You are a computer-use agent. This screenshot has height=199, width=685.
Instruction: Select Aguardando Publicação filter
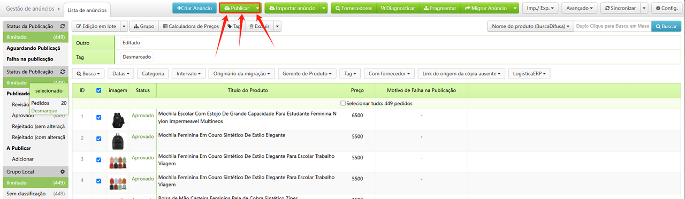pyautogui.click(x=35, y=48)
